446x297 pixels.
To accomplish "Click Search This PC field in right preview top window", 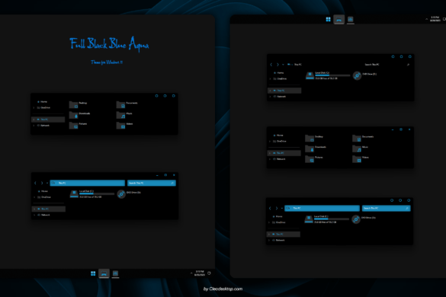I will coord(387,65).
